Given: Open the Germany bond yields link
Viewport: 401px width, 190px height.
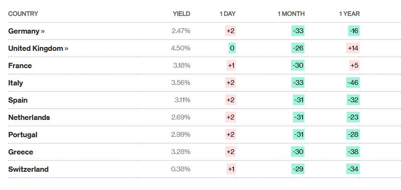Looking at the screenshot, I should (x=26, y=31).
